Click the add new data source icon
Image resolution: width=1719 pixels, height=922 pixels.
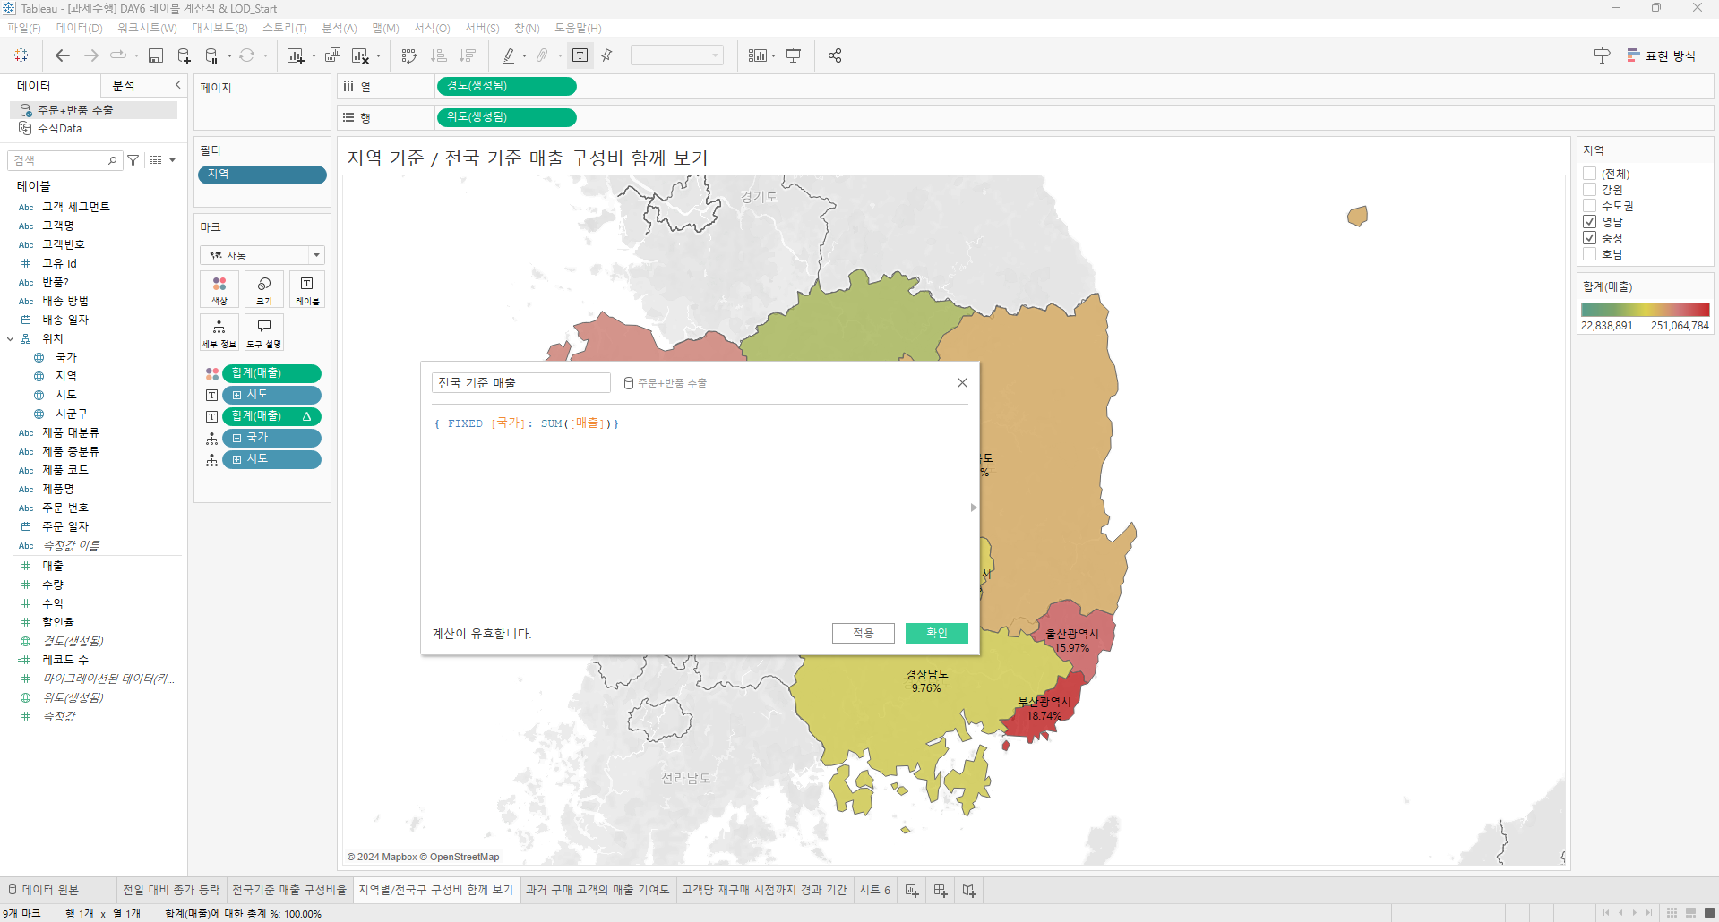coord(184,55)
